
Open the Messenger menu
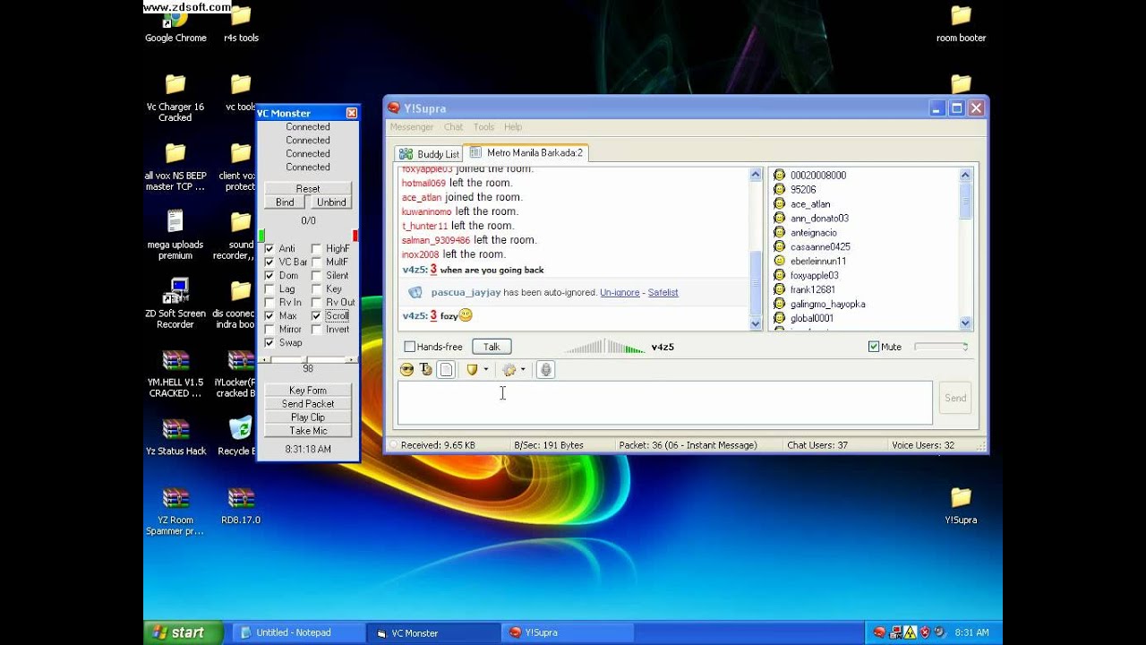tap(412, 127)
